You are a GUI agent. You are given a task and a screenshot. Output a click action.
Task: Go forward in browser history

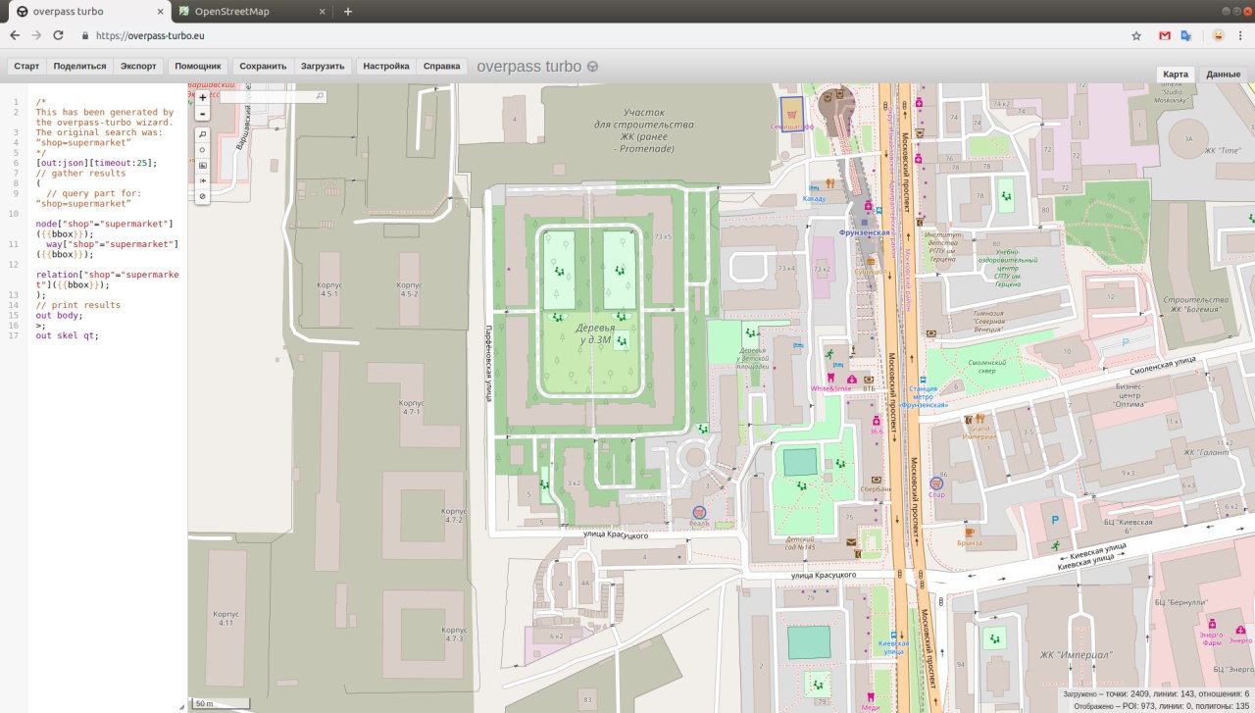pyautogui.click(x=36, y=35)
